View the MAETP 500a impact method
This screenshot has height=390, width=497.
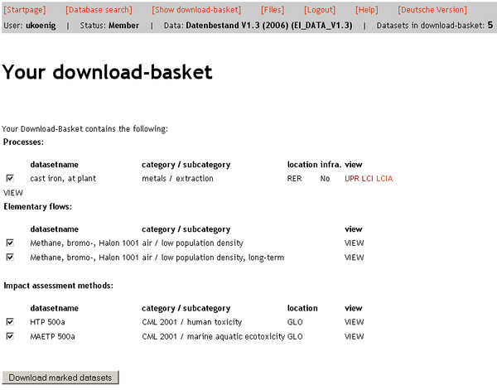point(354,337)
